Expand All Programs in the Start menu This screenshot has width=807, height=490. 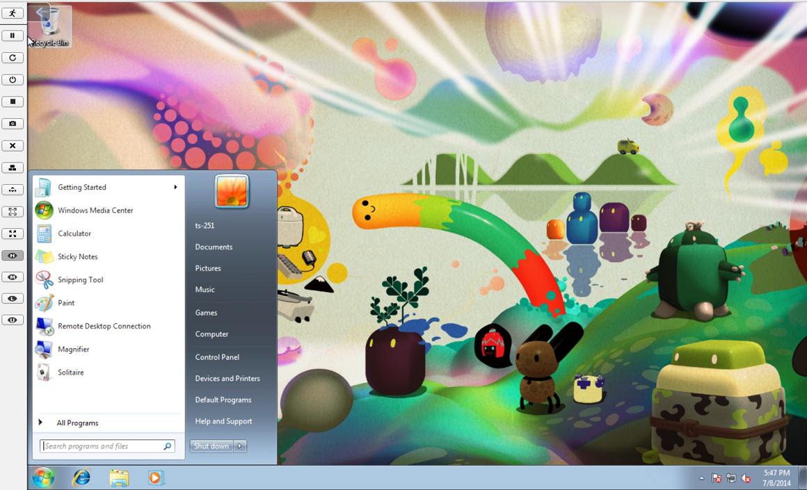(77, 423)
